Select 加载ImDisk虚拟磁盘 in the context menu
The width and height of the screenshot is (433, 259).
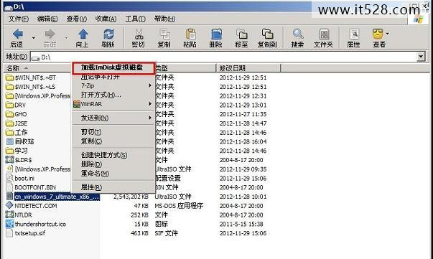pyautogui.click(x=113, y=68)
